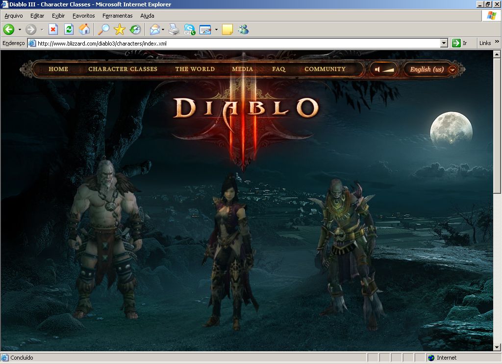
Task: Go to the browser Home page icon
Action: tap(84, 30)
